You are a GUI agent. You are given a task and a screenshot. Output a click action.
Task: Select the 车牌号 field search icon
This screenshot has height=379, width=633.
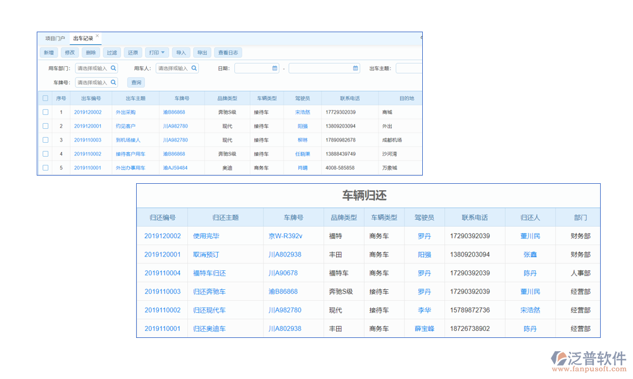click(x=114, y=82)
